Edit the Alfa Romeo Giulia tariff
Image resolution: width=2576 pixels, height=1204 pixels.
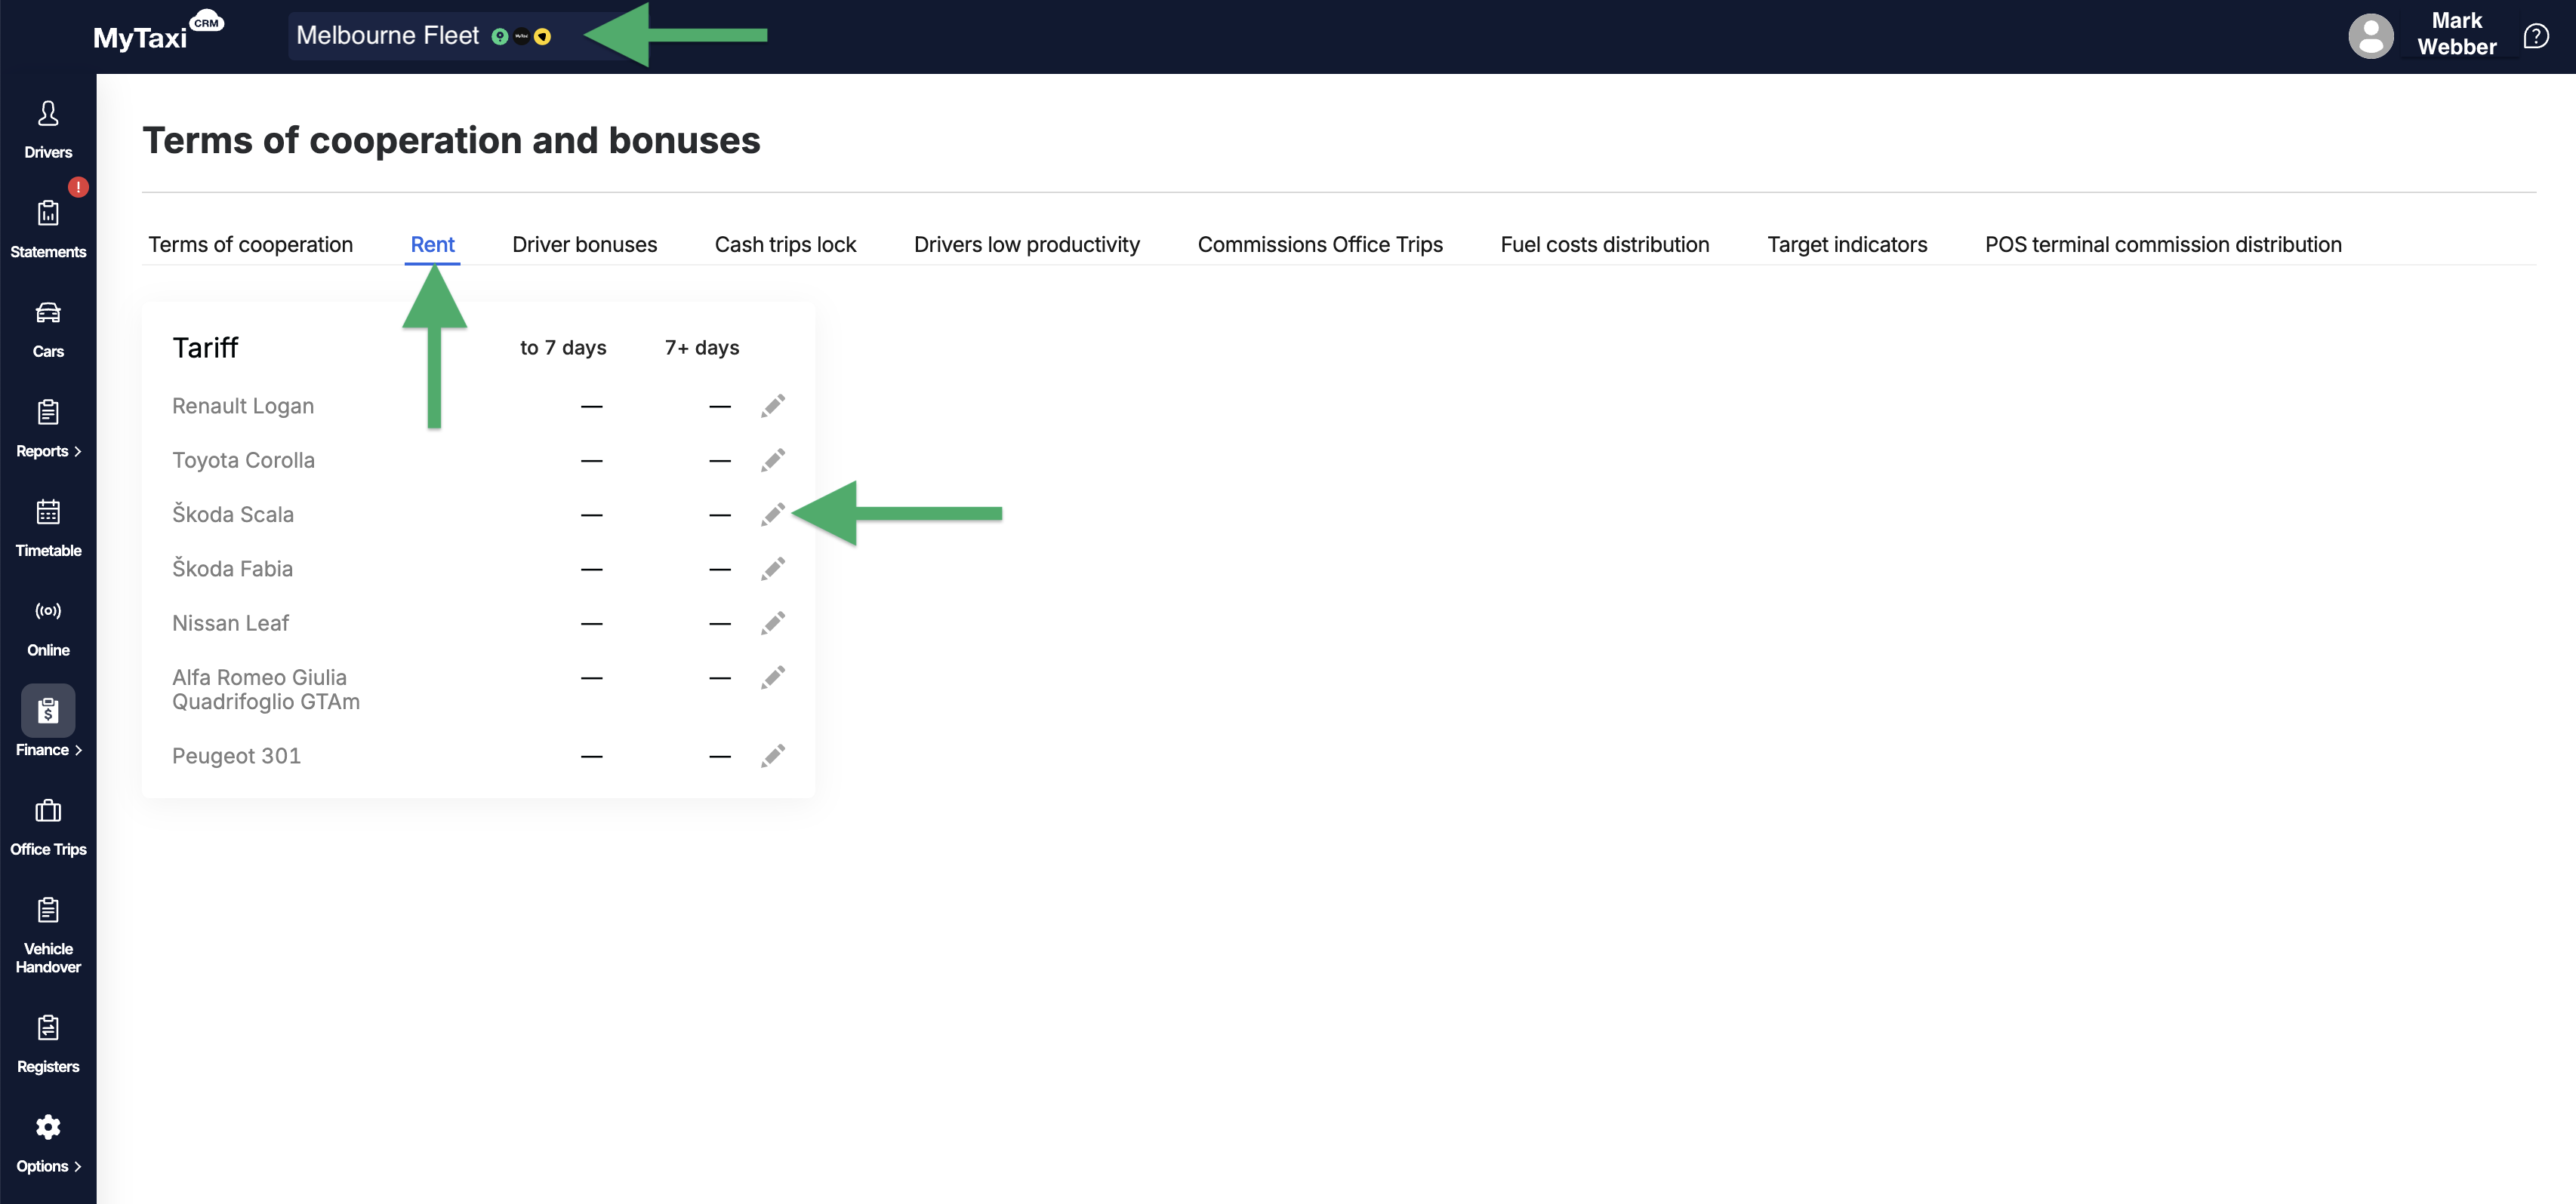pos(773,677)
